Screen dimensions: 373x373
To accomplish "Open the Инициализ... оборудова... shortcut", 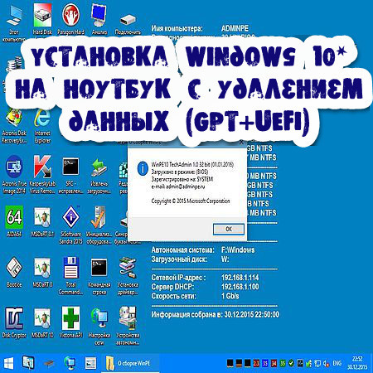I will 99,225.
